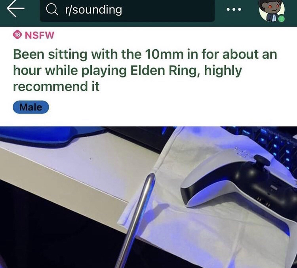297x268 pixels.
Task: Open the post image in full view
Action: 148,197
